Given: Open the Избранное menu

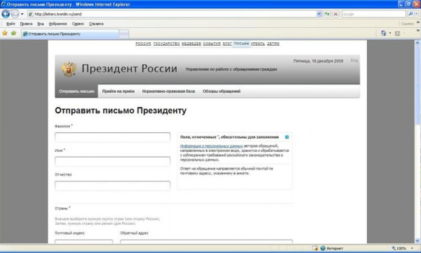Looking at the screenshot, I should [x=58, y=24].
